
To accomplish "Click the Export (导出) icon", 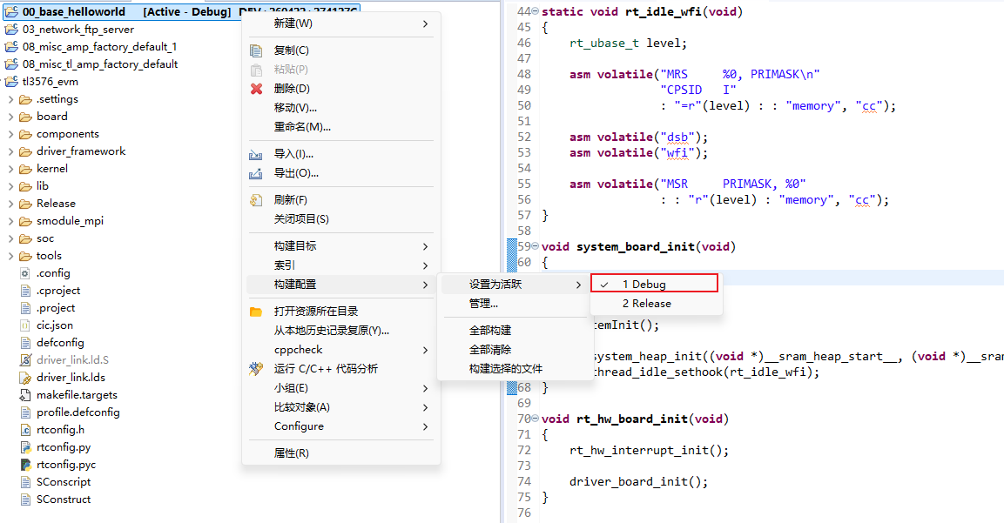I will (255, 173).
